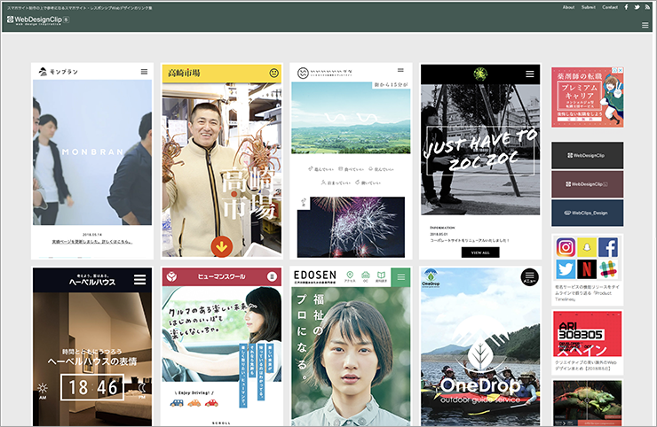Image resolution: width=657 pixels, height=427 pixels.
Task: Click the VIEW ALL button in ZOC ZOC card
Action: 480,252
